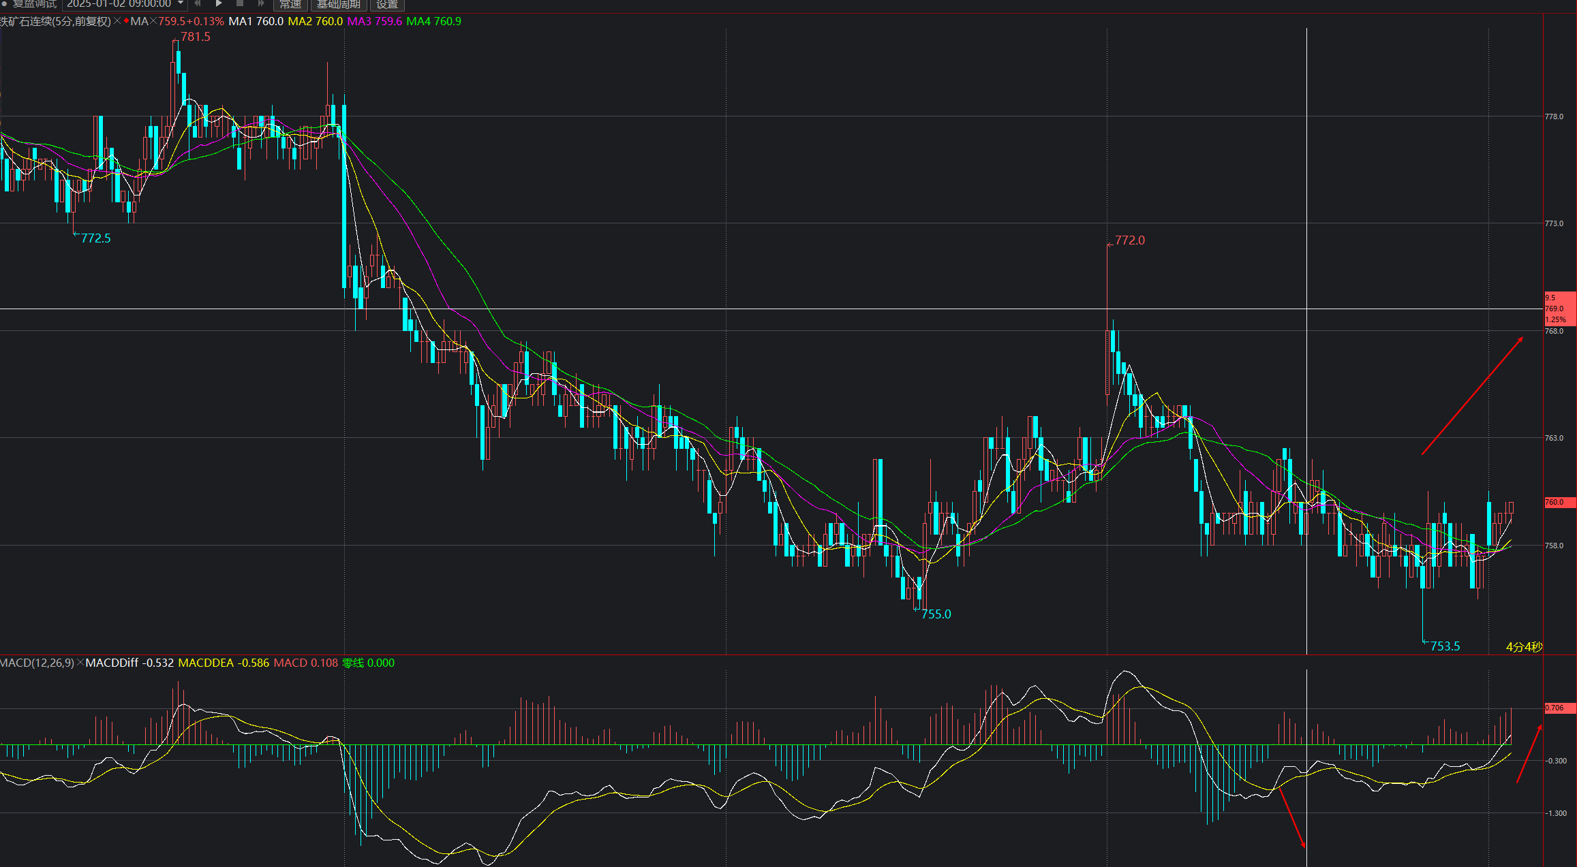Click the -1.300 MACD axis label

(x=1556, y=813)
